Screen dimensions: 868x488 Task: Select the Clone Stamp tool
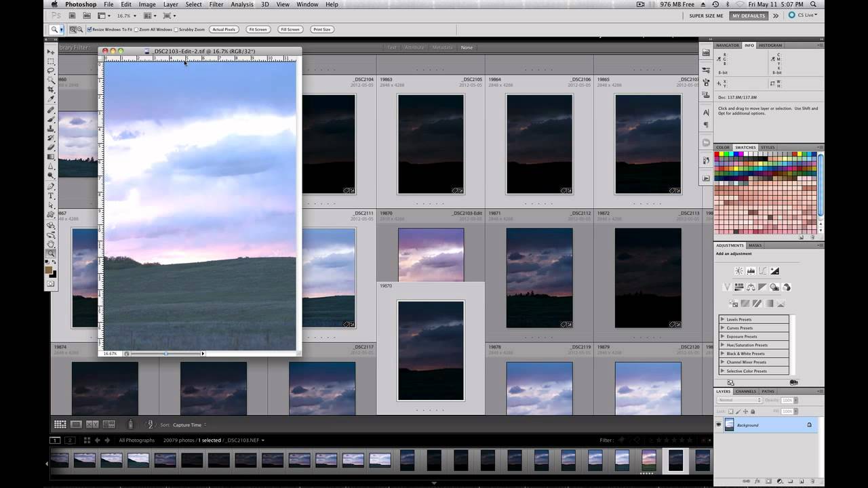pos(51,129)
